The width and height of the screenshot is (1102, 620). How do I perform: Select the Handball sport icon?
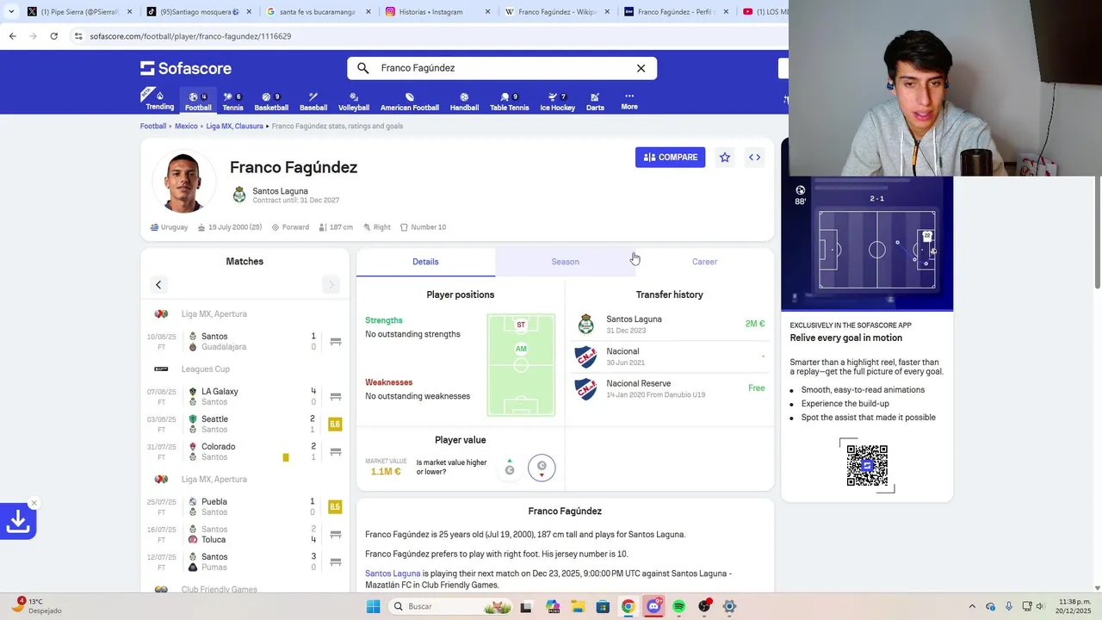464,101
